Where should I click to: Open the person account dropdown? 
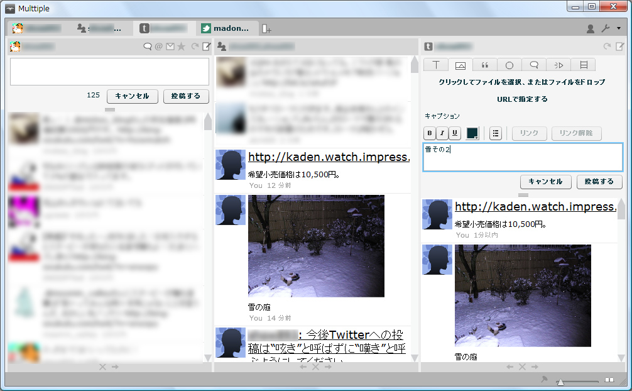pyautogui.click(x=589, y=29)
